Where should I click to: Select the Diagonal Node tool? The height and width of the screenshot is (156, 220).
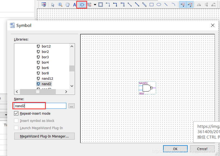click(130, 5)
